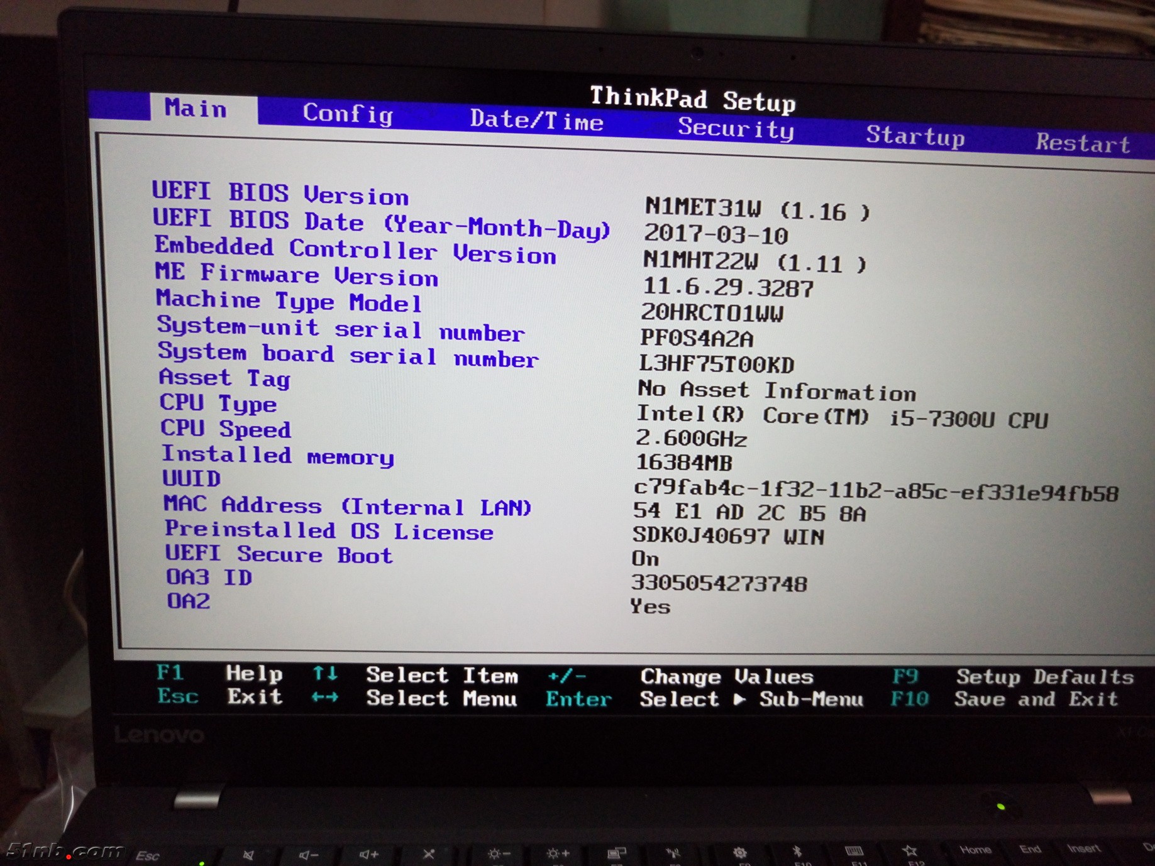Screen dimensions: 1155x866
Task: Click the F10 key hint
Action: click(909, 699)
